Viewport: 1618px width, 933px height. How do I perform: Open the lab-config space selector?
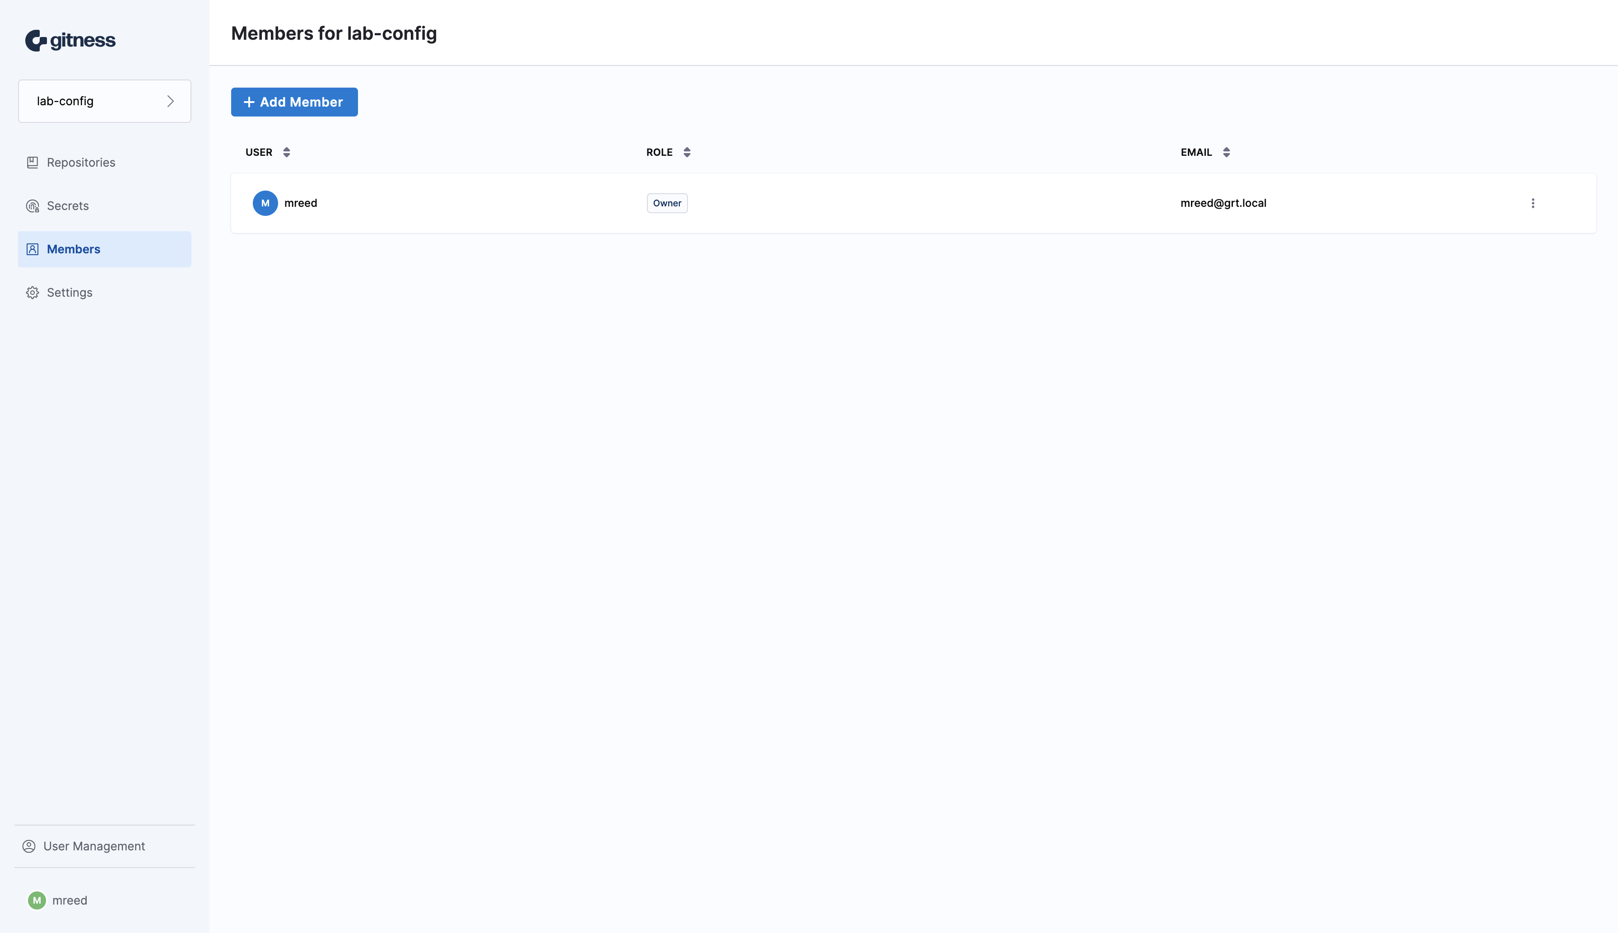pos(104,101)
